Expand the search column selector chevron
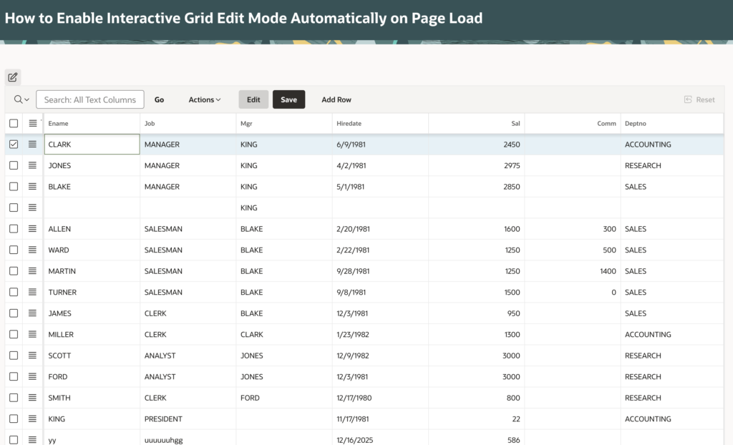 click(x=25, y=99)
